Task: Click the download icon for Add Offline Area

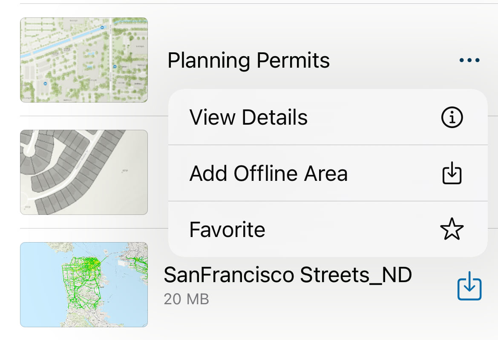Action: coord(452,173)
